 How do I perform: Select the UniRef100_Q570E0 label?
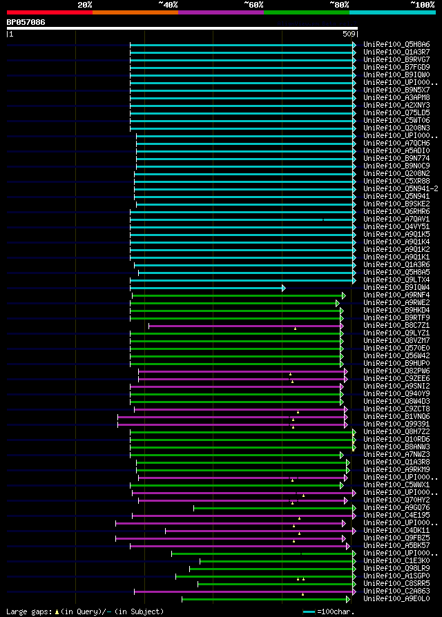pyautogui.click(x=396, y=349)
